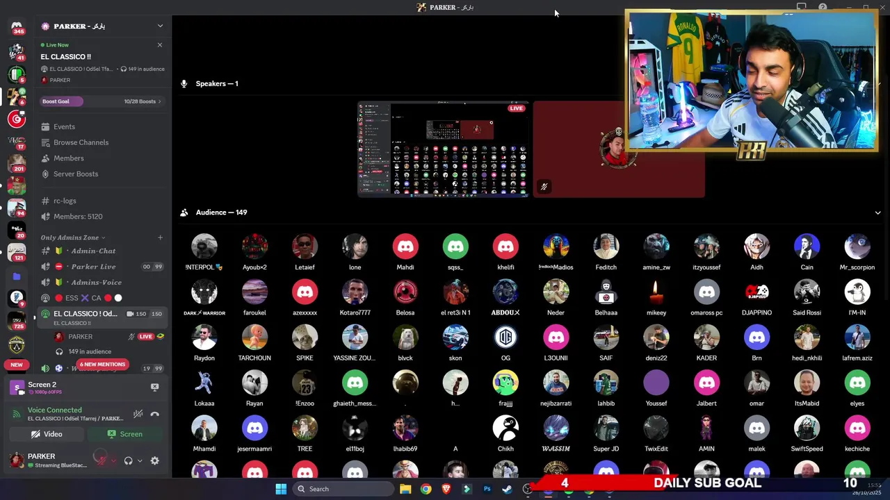Disconnect from voice call

[x=155, y=414]
